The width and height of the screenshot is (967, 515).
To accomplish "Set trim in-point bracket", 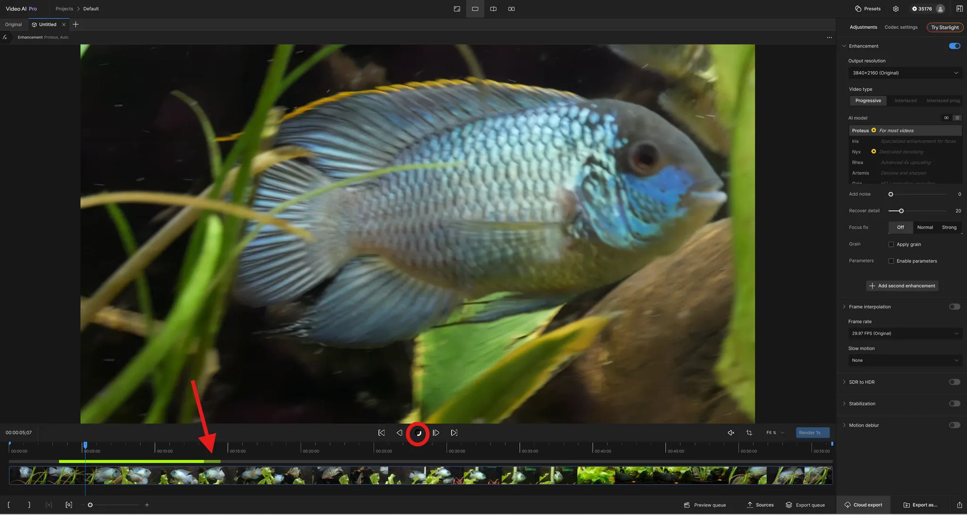I will [9, 505].
